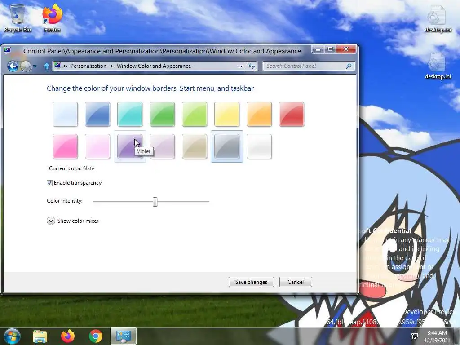Click the Control Panel taskbar button
460x345 pixels.
[x=124, y=336]
